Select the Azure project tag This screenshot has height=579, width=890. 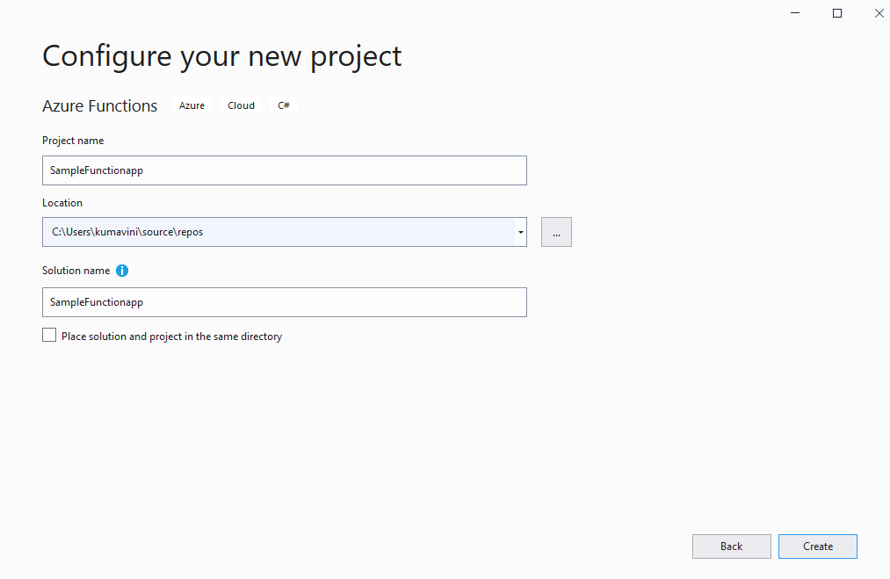[x=192, y=105]
